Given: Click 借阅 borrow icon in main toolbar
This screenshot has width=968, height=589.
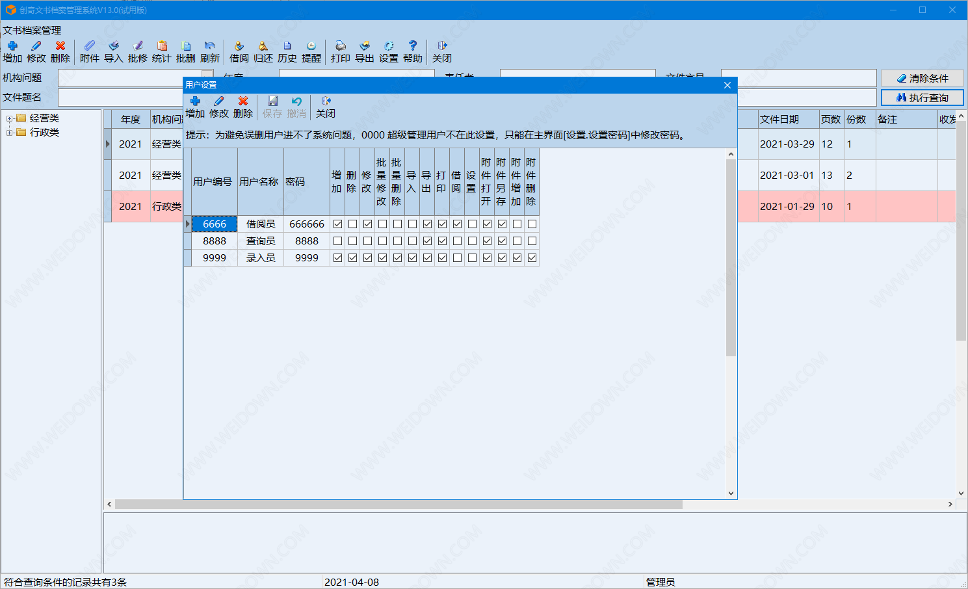Looking at the screenshot, I should click(239, 51).
